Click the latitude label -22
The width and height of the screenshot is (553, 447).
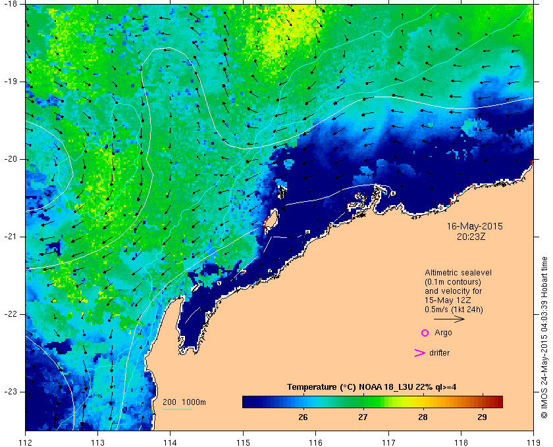click(x=11, y=314)
